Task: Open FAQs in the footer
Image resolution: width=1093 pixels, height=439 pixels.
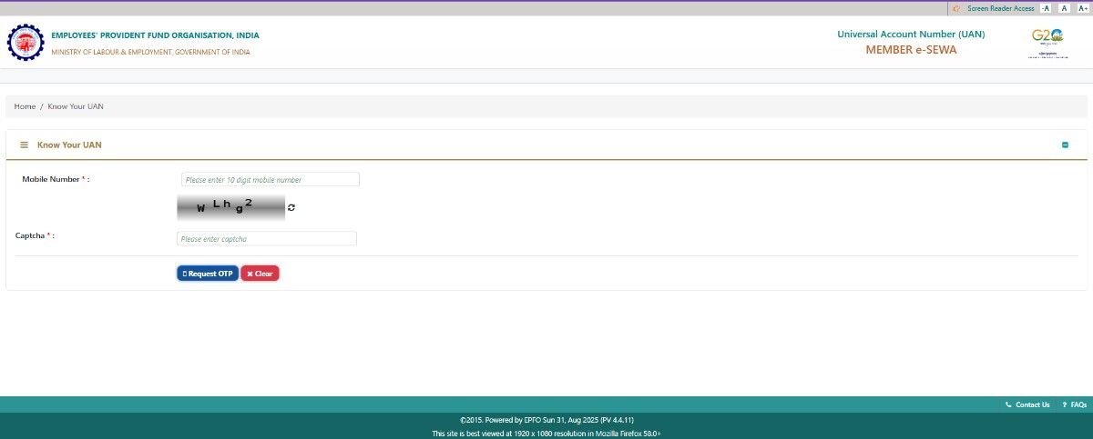Action: 1078,404
